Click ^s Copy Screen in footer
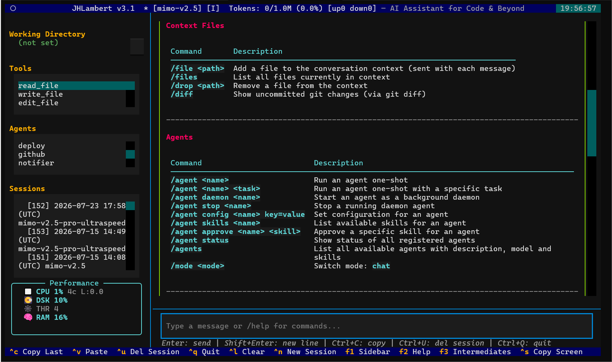The width and height of the screenshot is (612, 362). pos(552,352)
